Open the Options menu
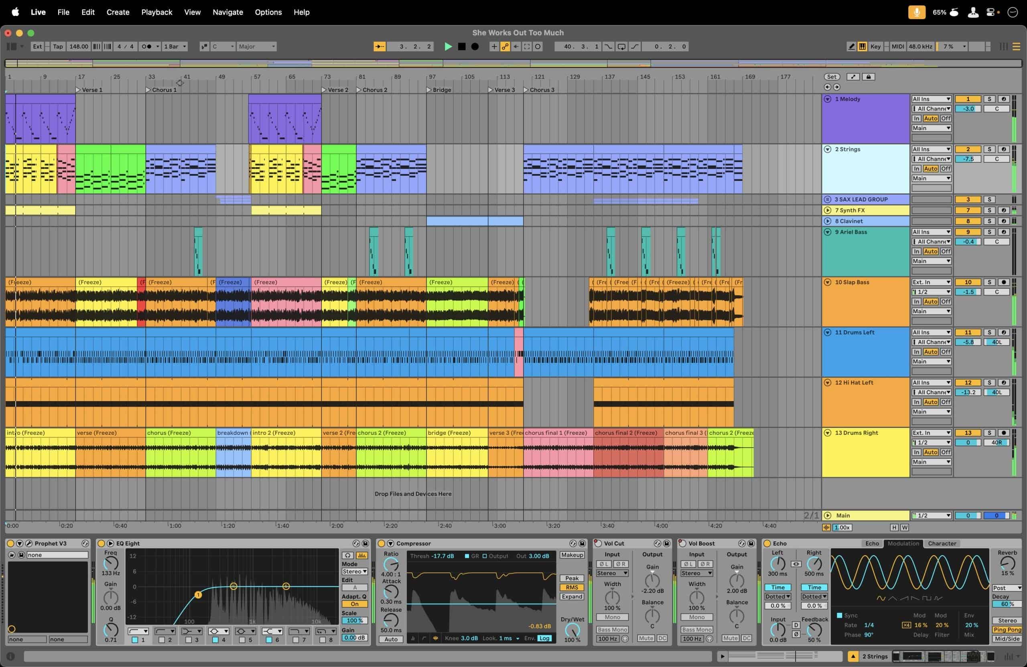 [x=268, y=12]
